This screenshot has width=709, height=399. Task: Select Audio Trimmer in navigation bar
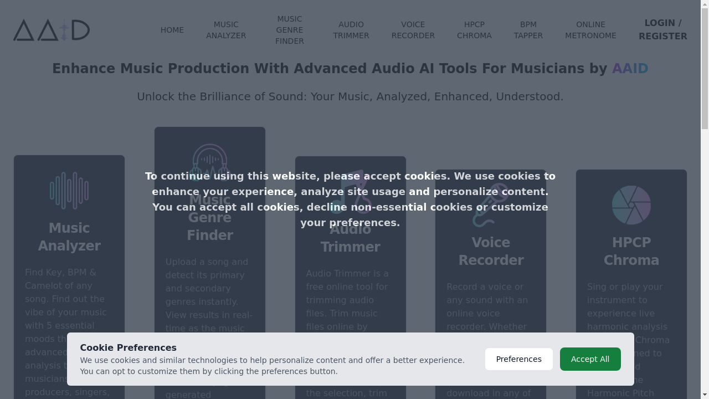point(351,30)
